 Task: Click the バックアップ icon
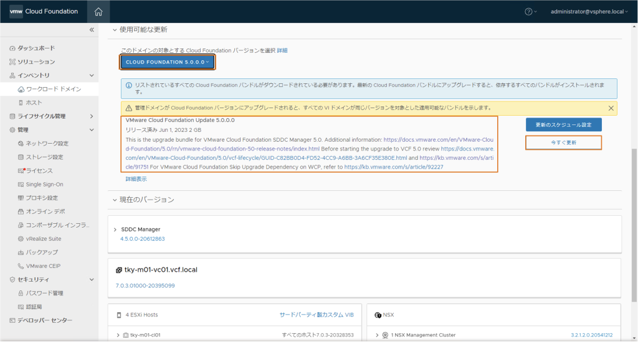tap(21, 252)
